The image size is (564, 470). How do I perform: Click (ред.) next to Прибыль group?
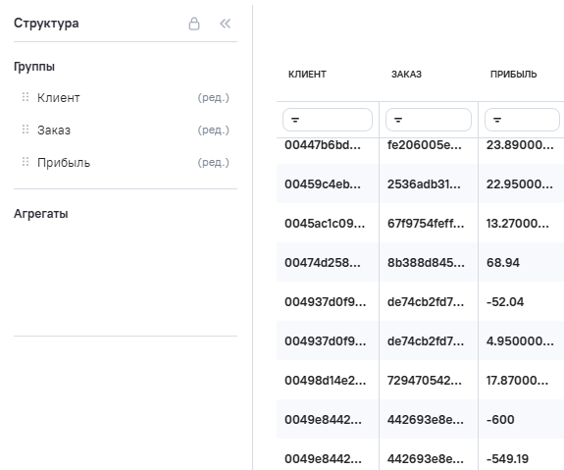pyautogui.click(x=213, y=162)
